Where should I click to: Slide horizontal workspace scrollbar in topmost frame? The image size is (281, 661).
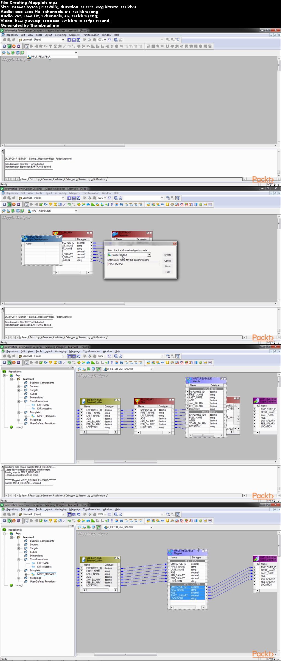coord(64,146)
